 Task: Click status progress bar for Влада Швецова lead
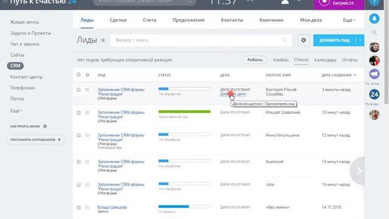click(x=184, y=207)
